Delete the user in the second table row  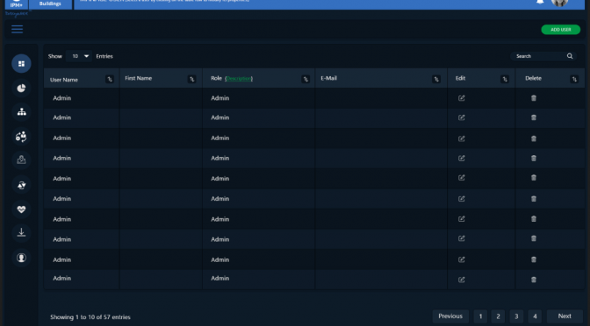point(534,117)
